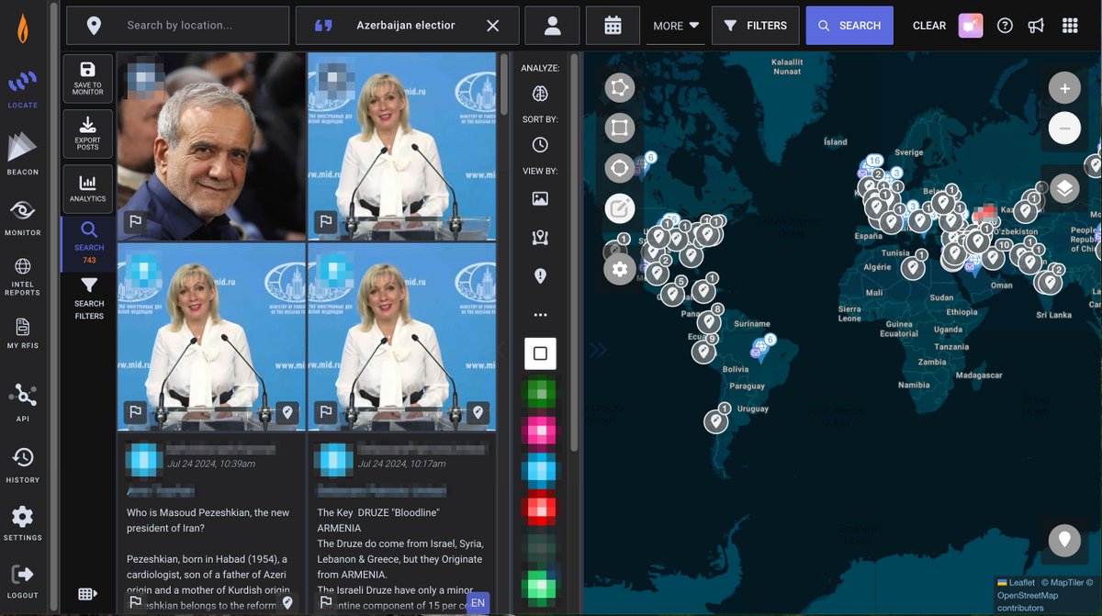Flag the bottom-left podium photo post
The image size is (1102, 616).
coord(135,412)
